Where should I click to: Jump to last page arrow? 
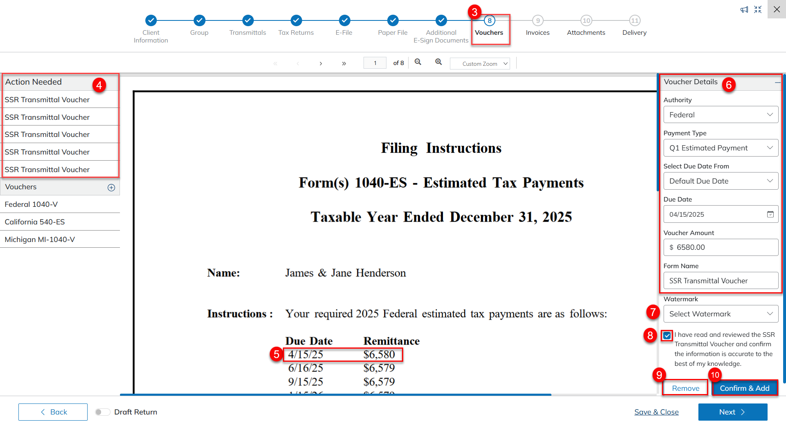point(344,63)
